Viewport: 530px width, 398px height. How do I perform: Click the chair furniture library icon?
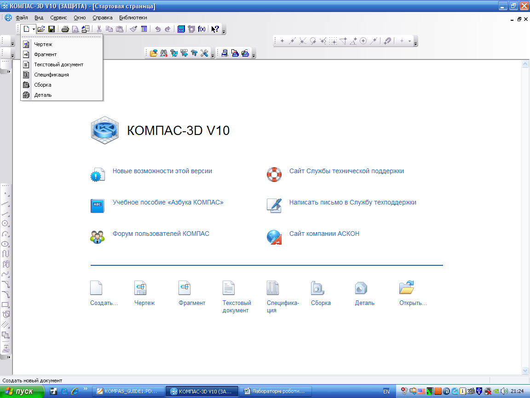pos(225,53)
